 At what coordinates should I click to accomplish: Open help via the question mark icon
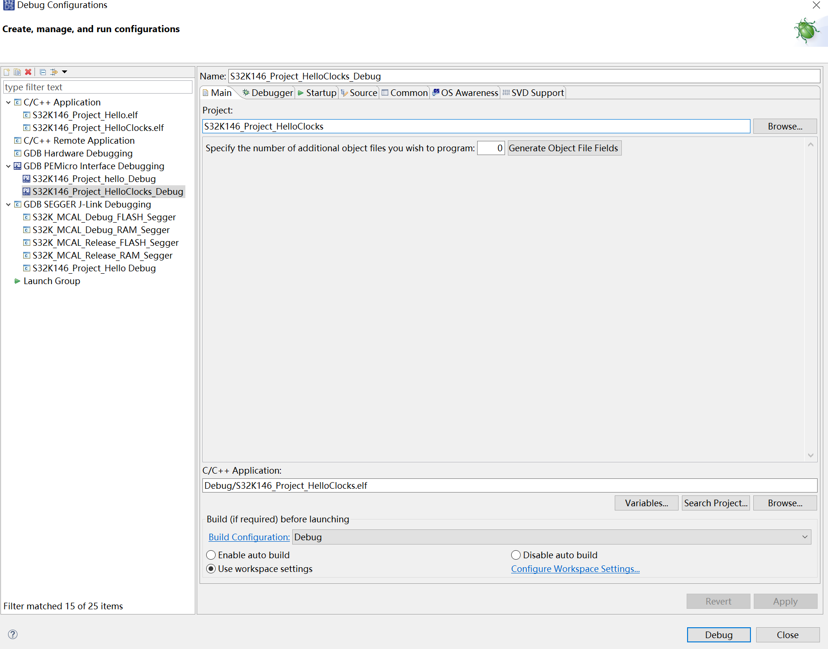click(x=12, y=634)
